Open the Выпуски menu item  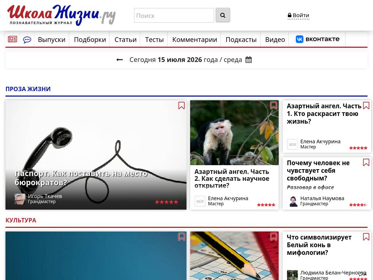[x=52, y=39]
